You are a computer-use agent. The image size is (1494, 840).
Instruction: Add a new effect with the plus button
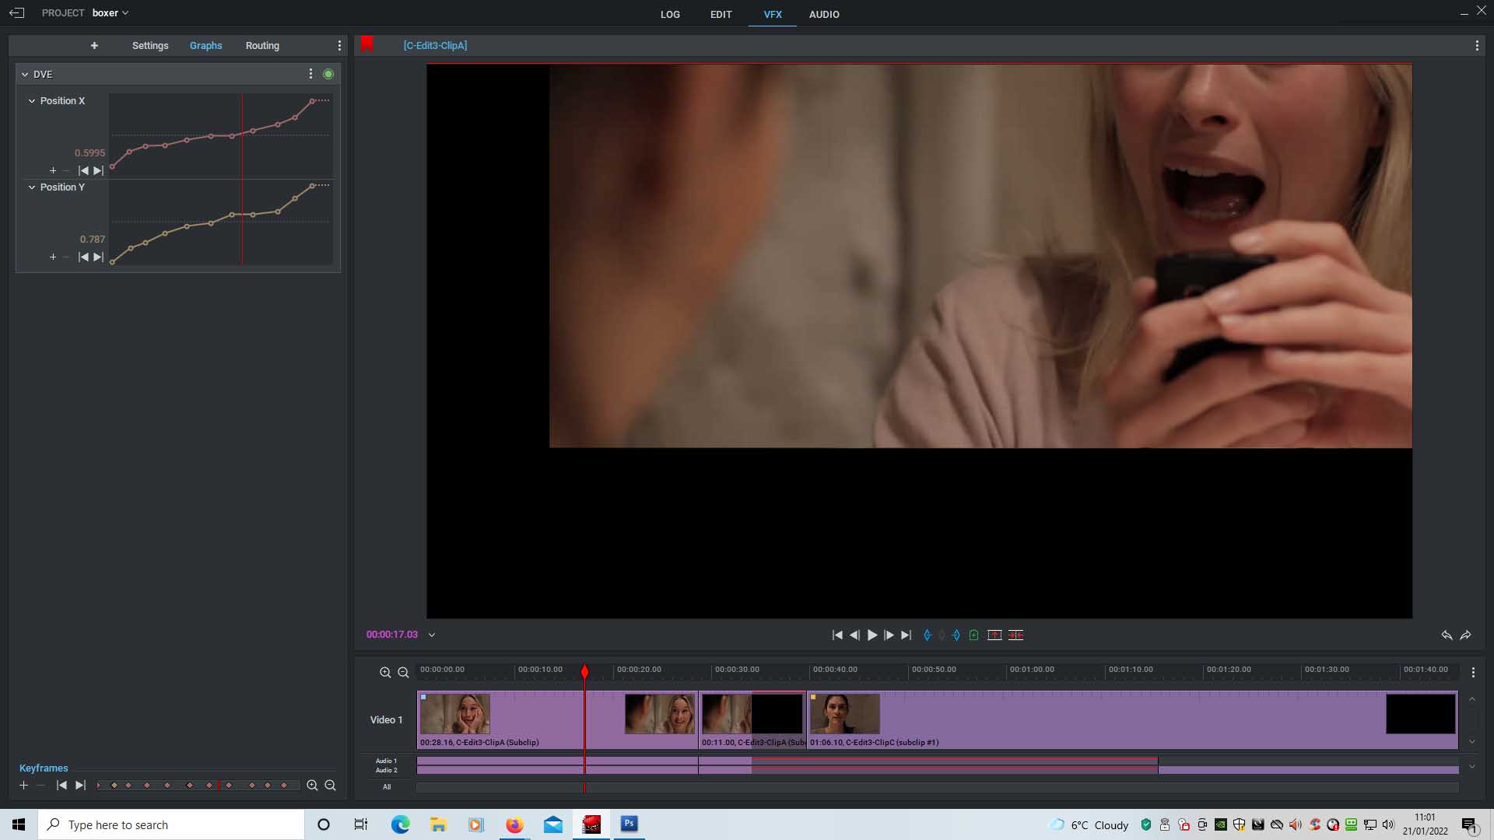tap(94, 46)
